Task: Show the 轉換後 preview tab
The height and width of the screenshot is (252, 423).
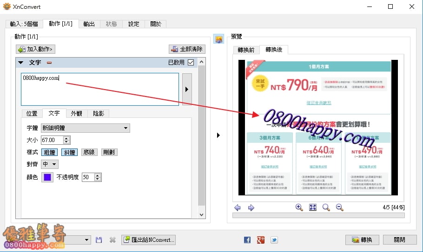Action: pos(274,49)
